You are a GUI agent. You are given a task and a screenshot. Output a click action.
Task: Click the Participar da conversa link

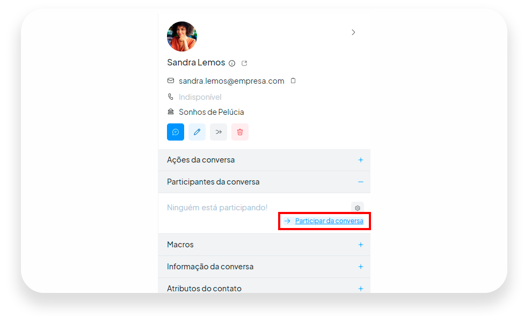tap(329, 221)
